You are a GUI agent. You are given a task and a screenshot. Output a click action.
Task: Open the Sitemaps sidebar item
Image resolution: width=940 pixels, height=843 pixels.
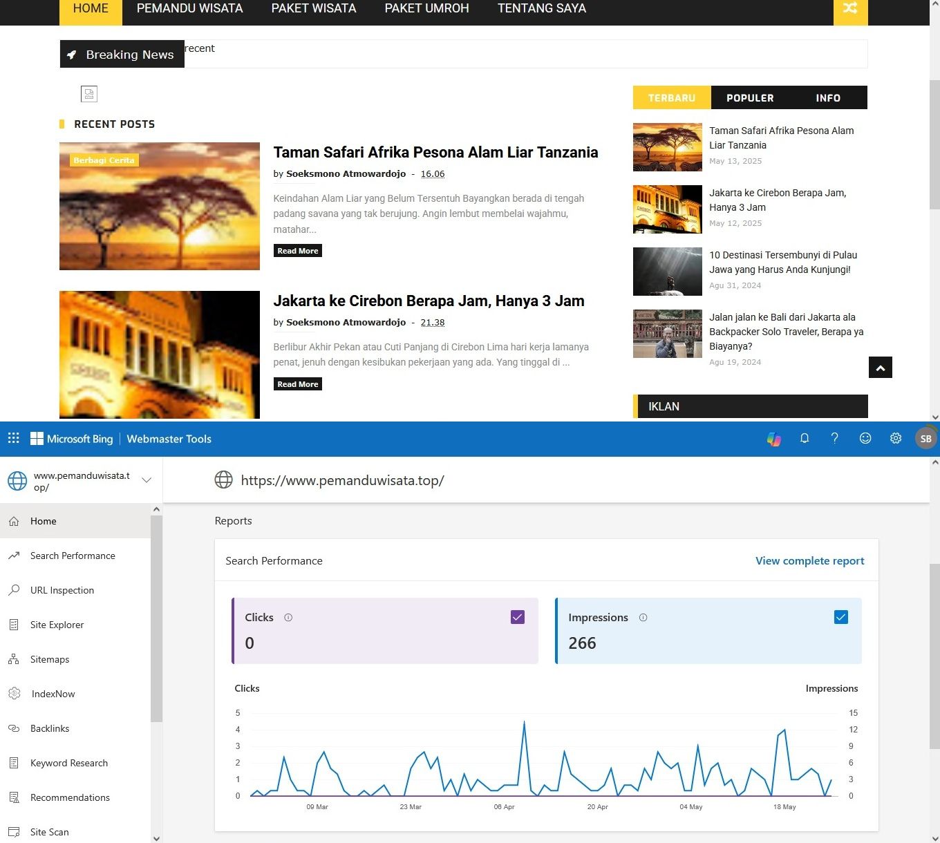point(50,659)
